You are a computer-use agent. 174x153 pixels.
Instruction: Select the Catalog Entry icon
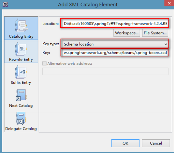pos(22,25)
